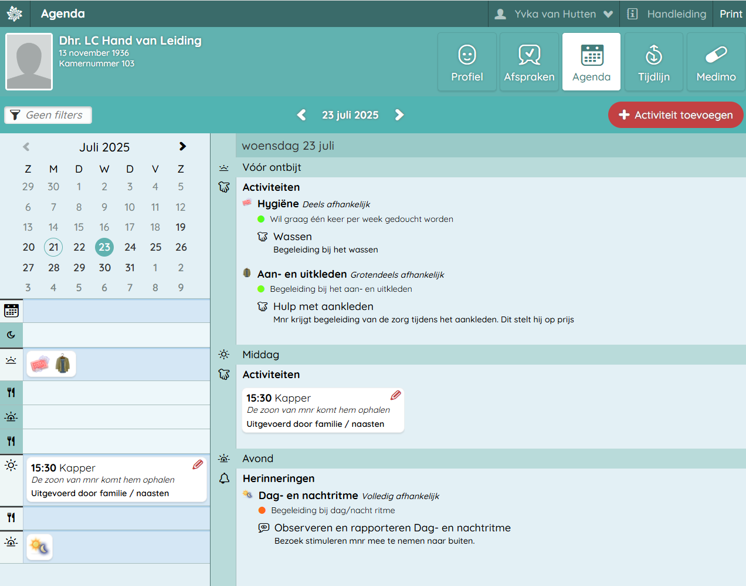Open the Profiel smiley tab
746x586 pixels.
click(467, 62)
